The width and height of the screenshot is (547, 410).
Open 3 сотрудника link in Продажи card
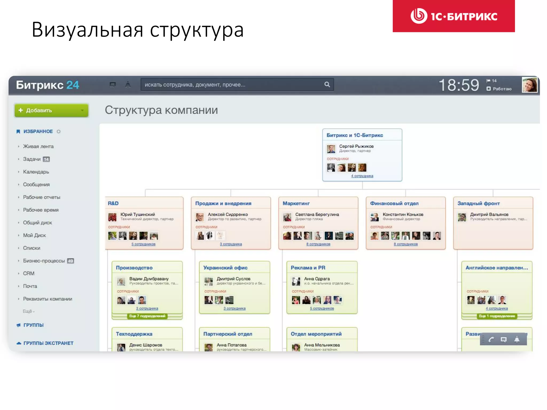click(231, 244)
